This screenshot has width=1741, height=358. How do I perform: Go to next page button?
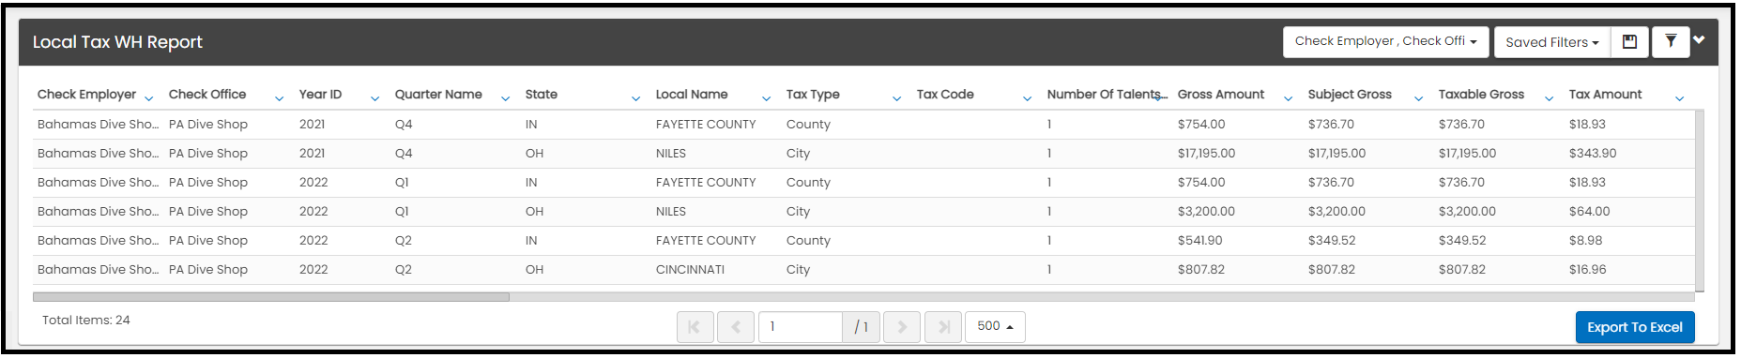tap(902, 327)
